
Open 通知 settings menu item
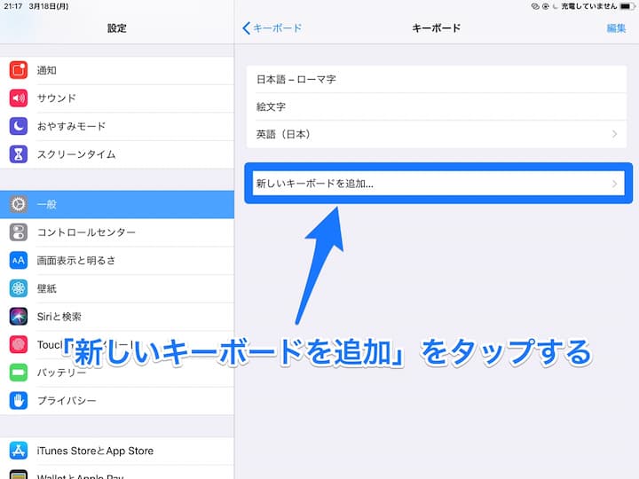pos(117,70)
